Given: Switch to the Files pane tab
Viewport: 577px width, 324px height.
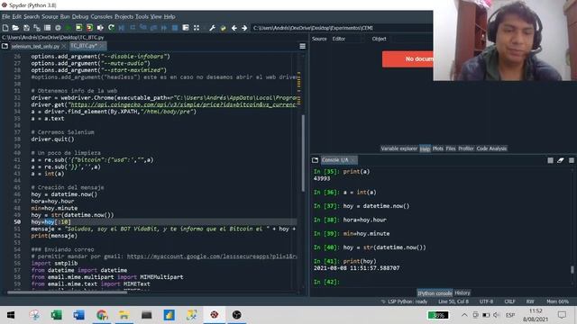Looking at the screenshot, I should tap(451, 148).
